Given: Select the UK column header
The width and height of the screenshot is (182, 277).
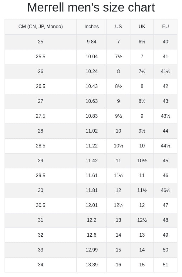Looking at the screenshot, I should coord(142,26).
